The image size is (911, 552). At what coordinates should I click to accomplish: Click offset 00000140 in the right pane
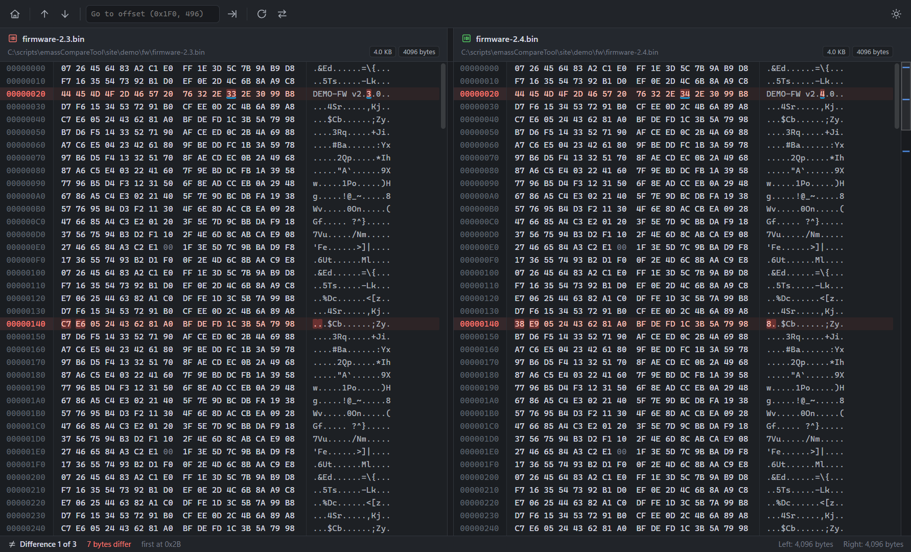click(479, 324)
